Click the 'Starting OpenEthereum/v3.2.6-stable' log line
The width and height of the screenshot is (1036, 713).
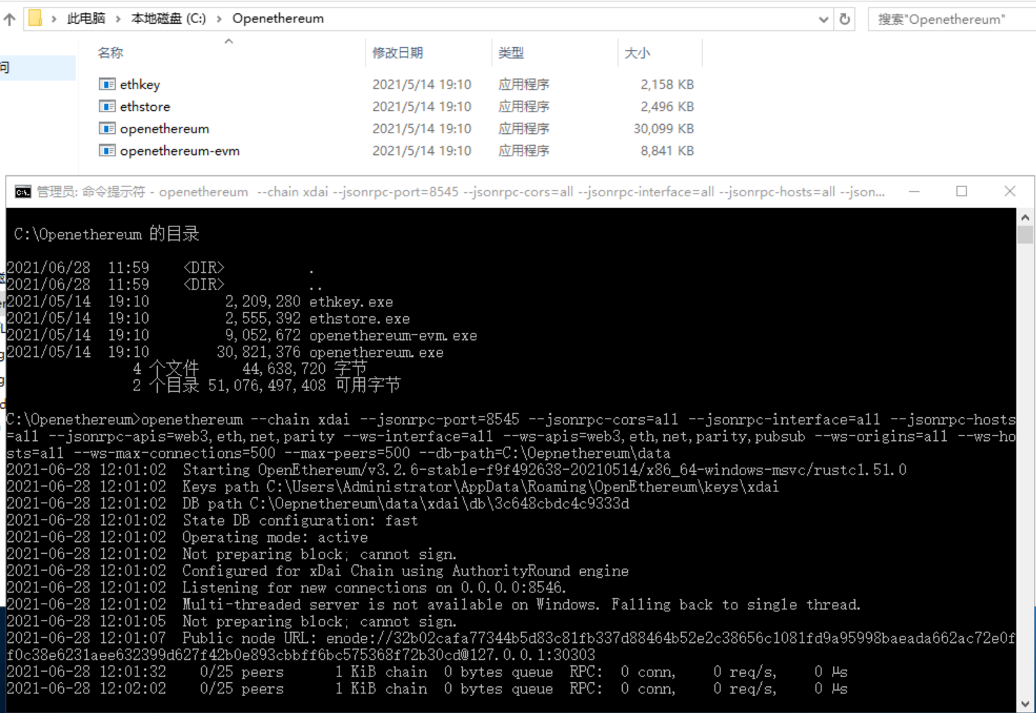click(457, 470)
